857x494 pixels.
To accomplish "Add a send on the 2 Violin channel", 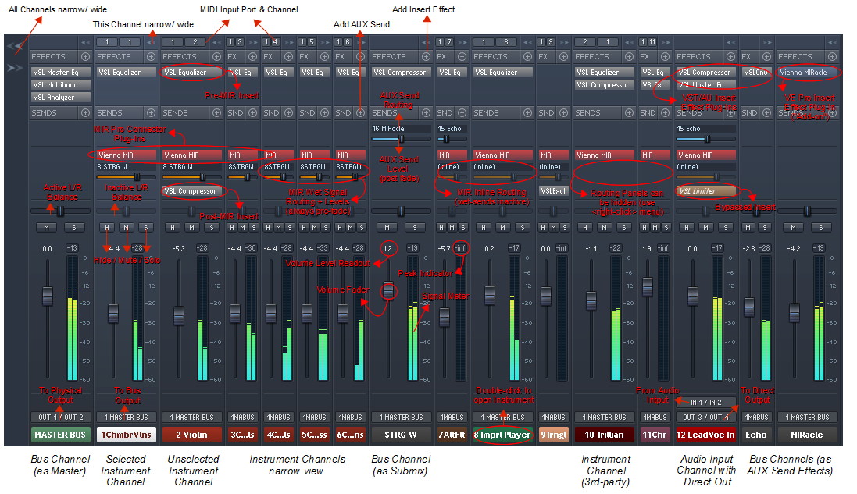I will point(216,112).
